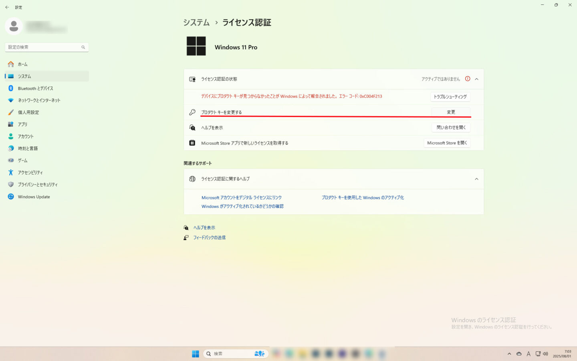Open Windows Update in the sidebar
The width and height of the screenshot is (577, 361).
pyautogui.click(x=47, y=197)
